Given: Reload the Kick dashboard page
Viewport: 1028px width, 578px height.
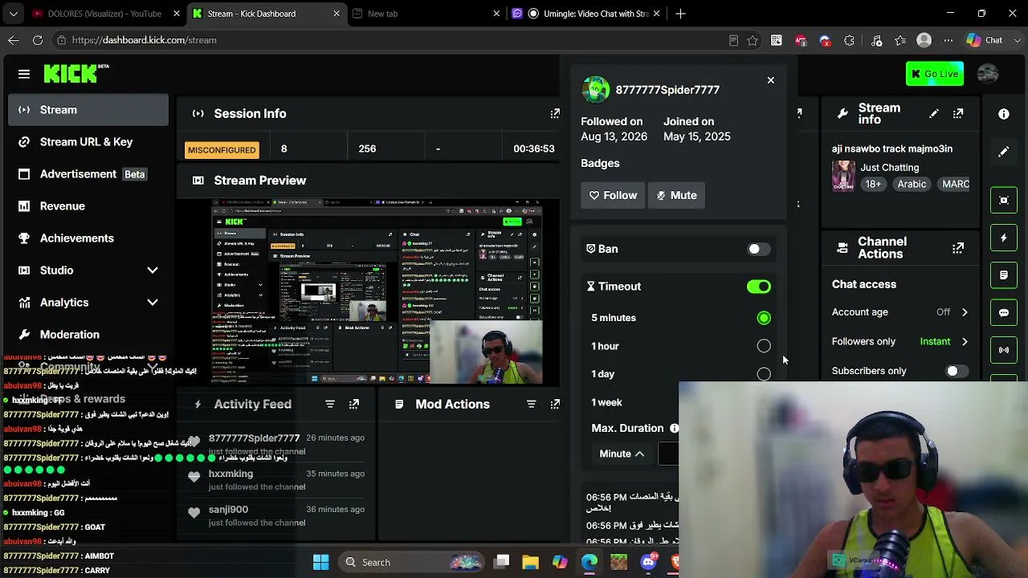Looking at the screenshot, I should pos(38,40).
